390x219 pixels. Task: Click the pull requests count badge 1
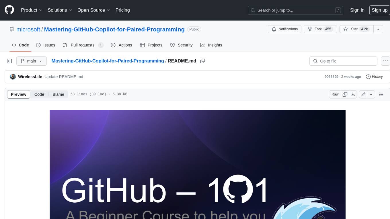[x=101, y=45]
